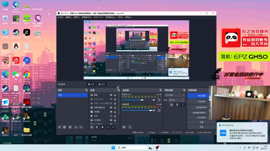Click the OBS icon in the taskbar
The image size is (270, 151).
click(x=157, y=148)
